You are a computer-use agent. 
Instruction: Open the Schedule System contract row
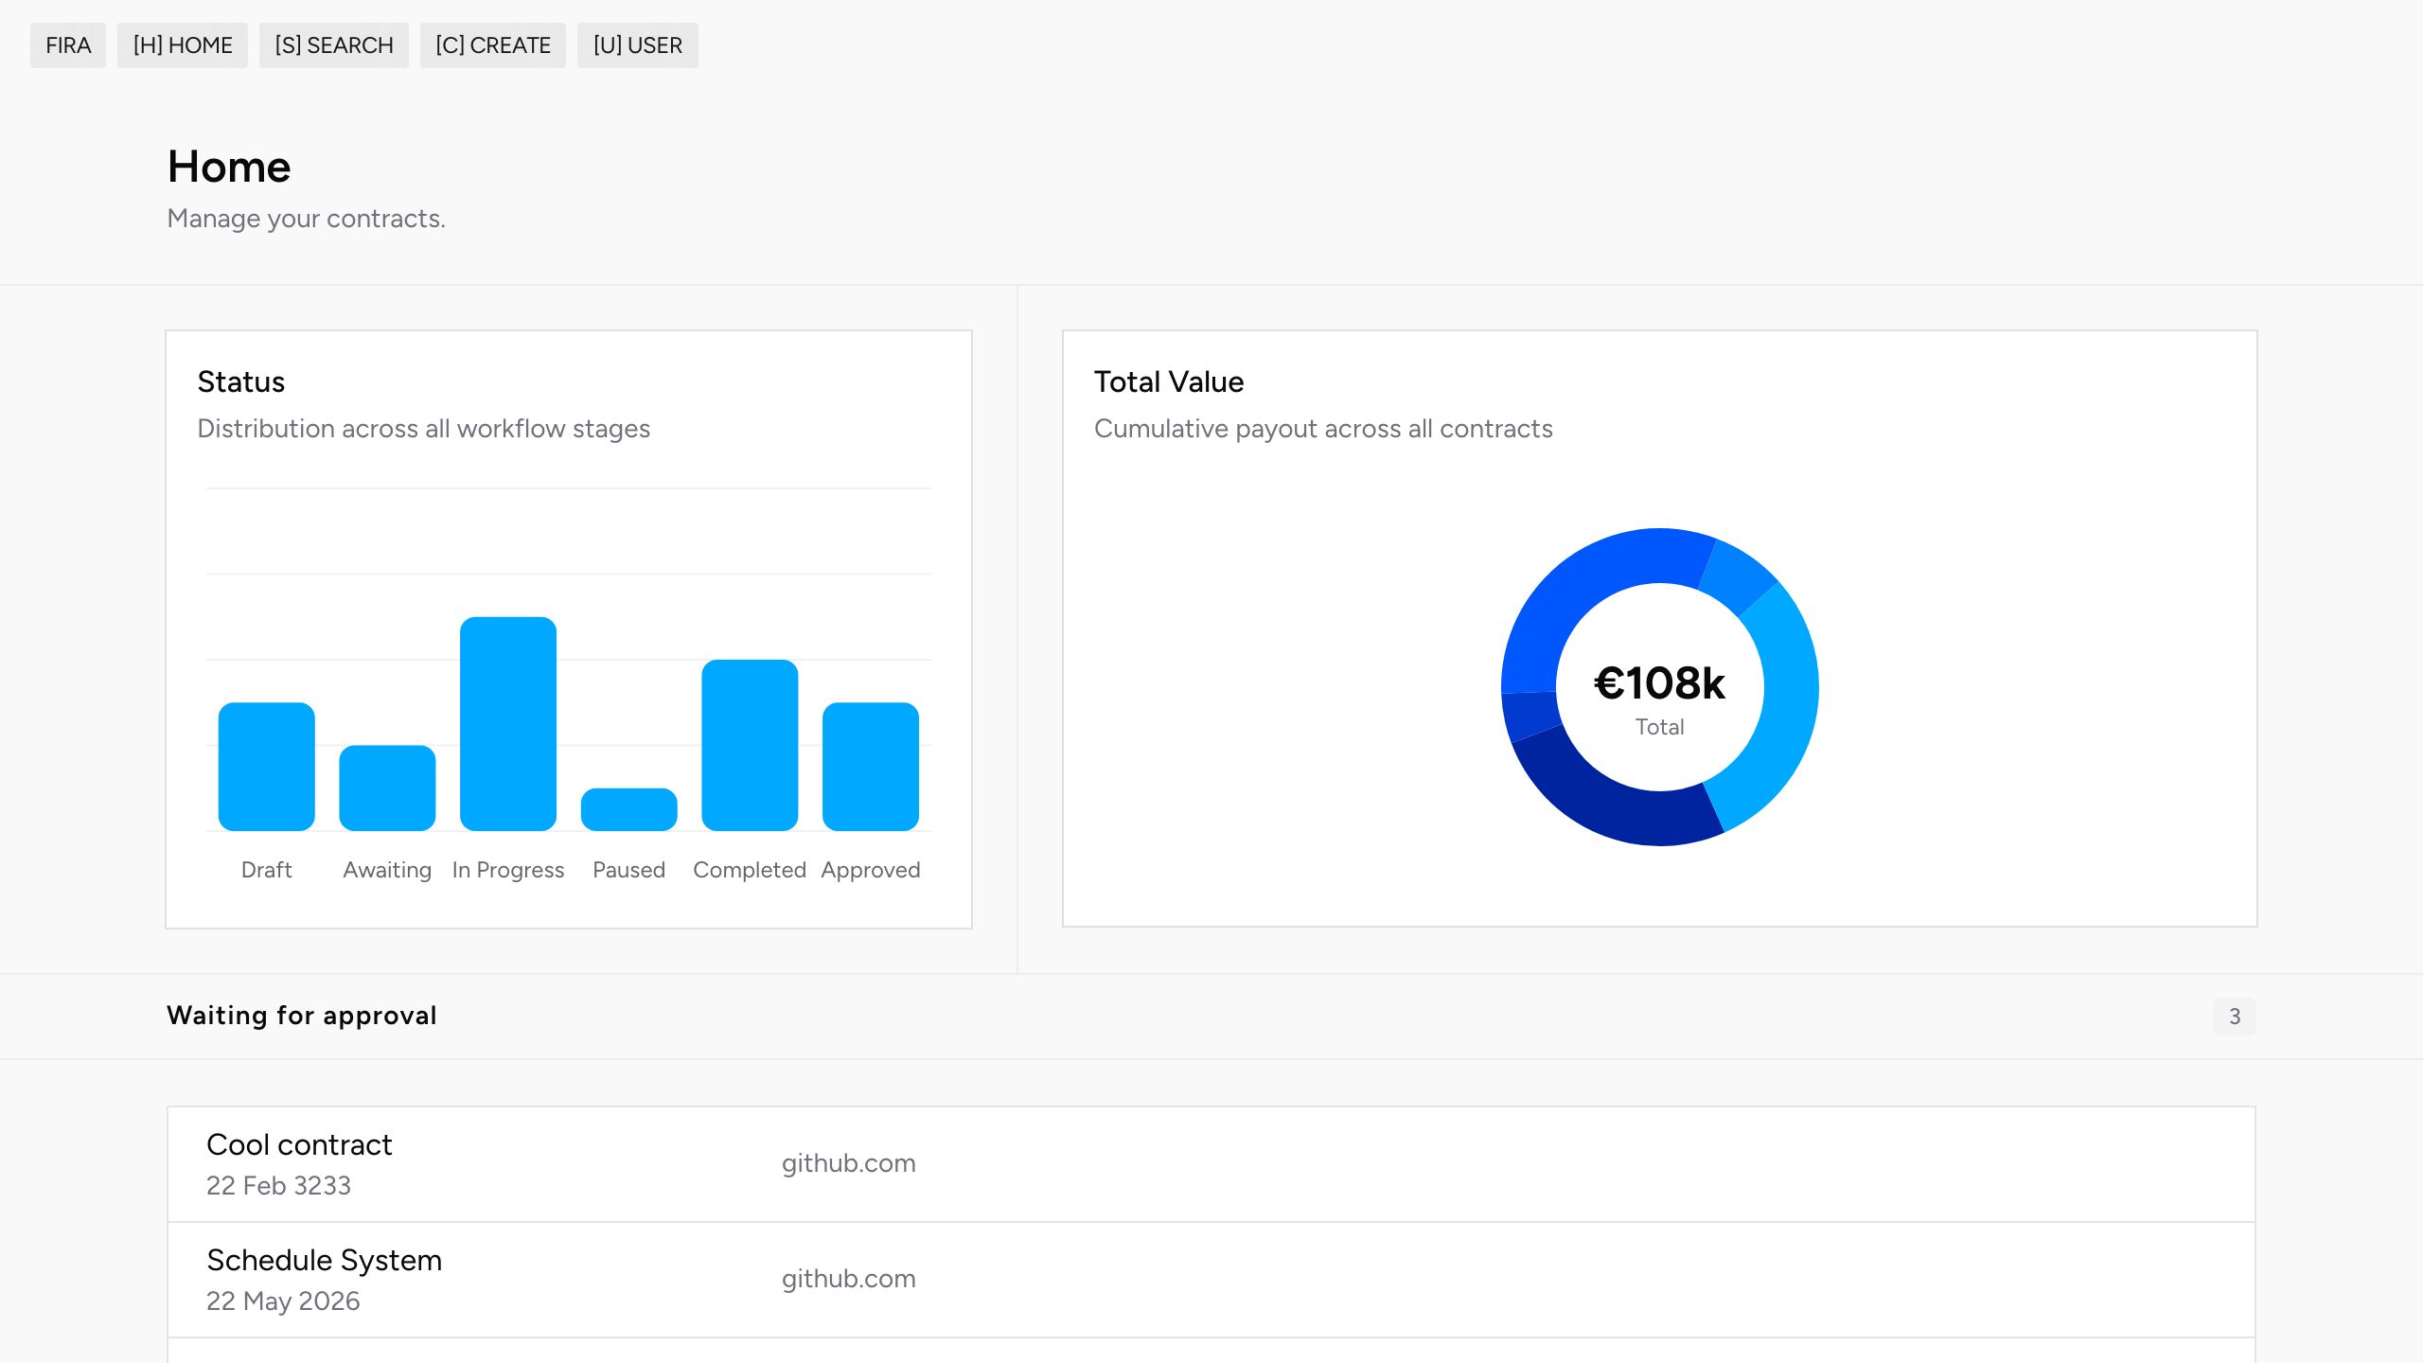[x=1211, y=1280]
